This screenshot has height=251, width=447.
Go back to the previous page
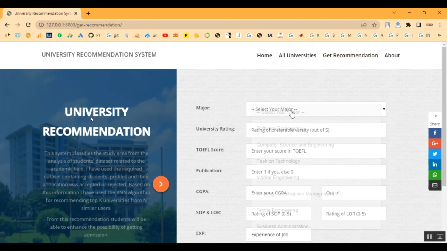click(7, 25)
